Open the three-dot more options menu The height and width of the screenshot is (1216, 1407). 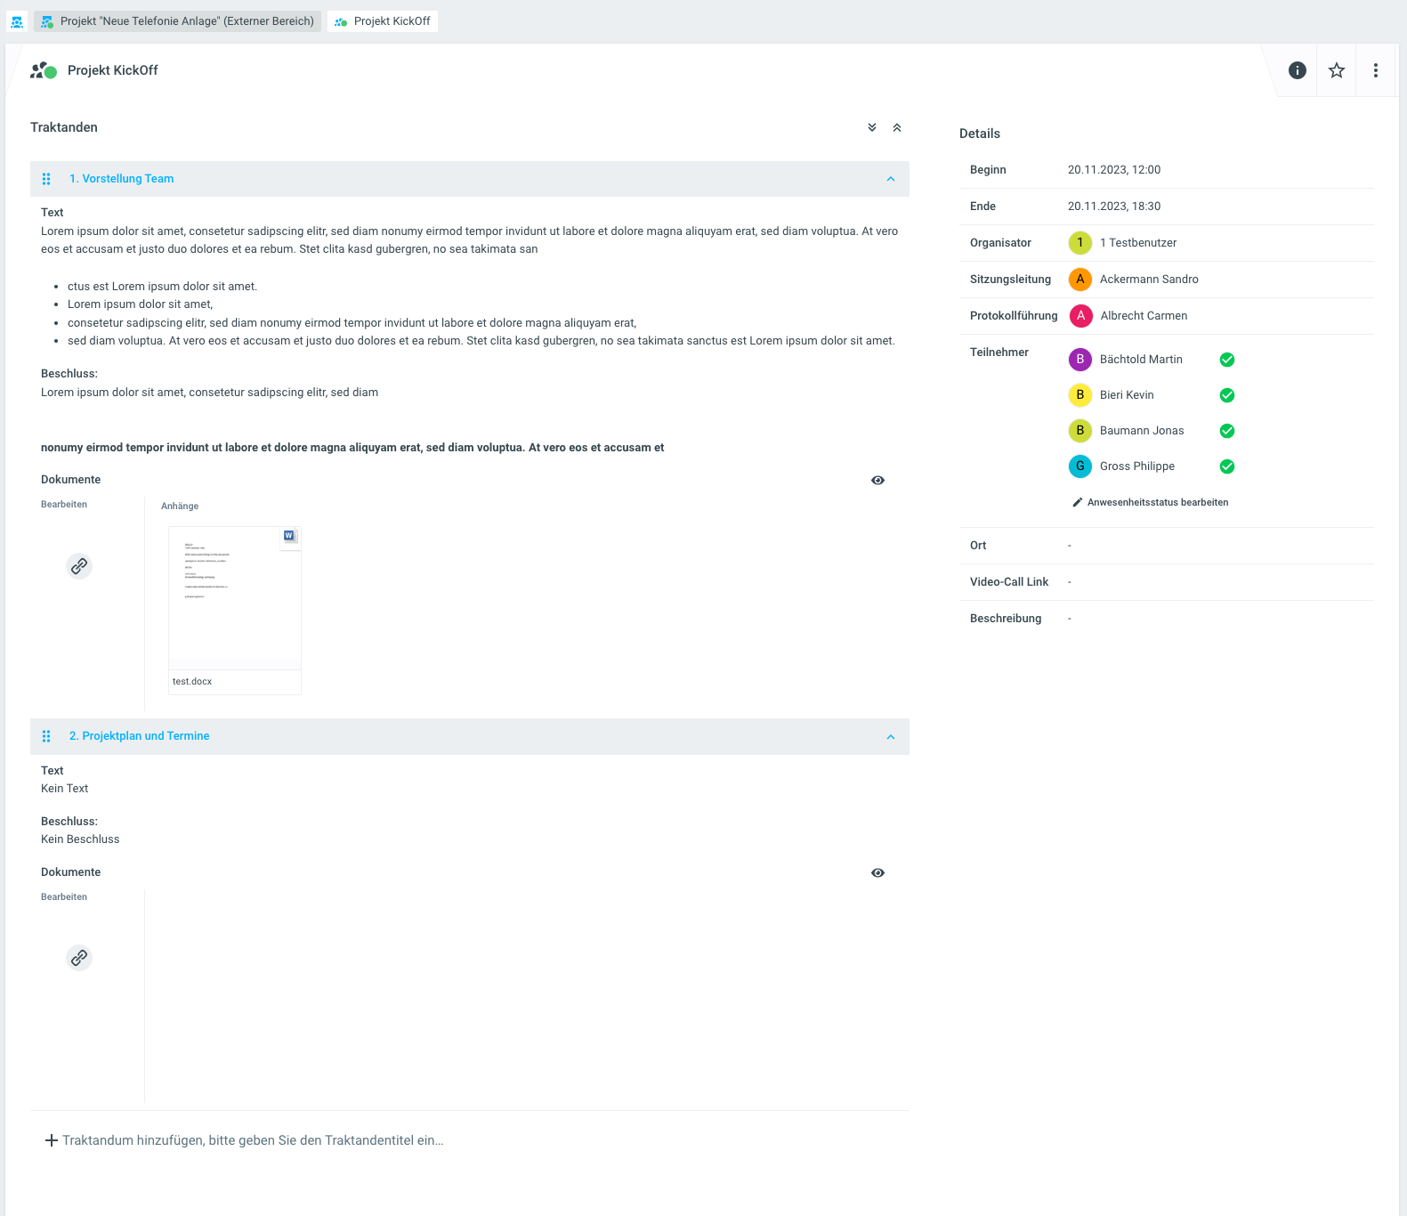pos(1376,70)
